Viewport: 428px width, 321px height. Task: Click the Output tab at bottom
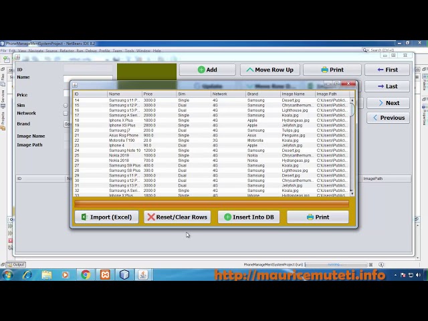(x=16, y=265)
